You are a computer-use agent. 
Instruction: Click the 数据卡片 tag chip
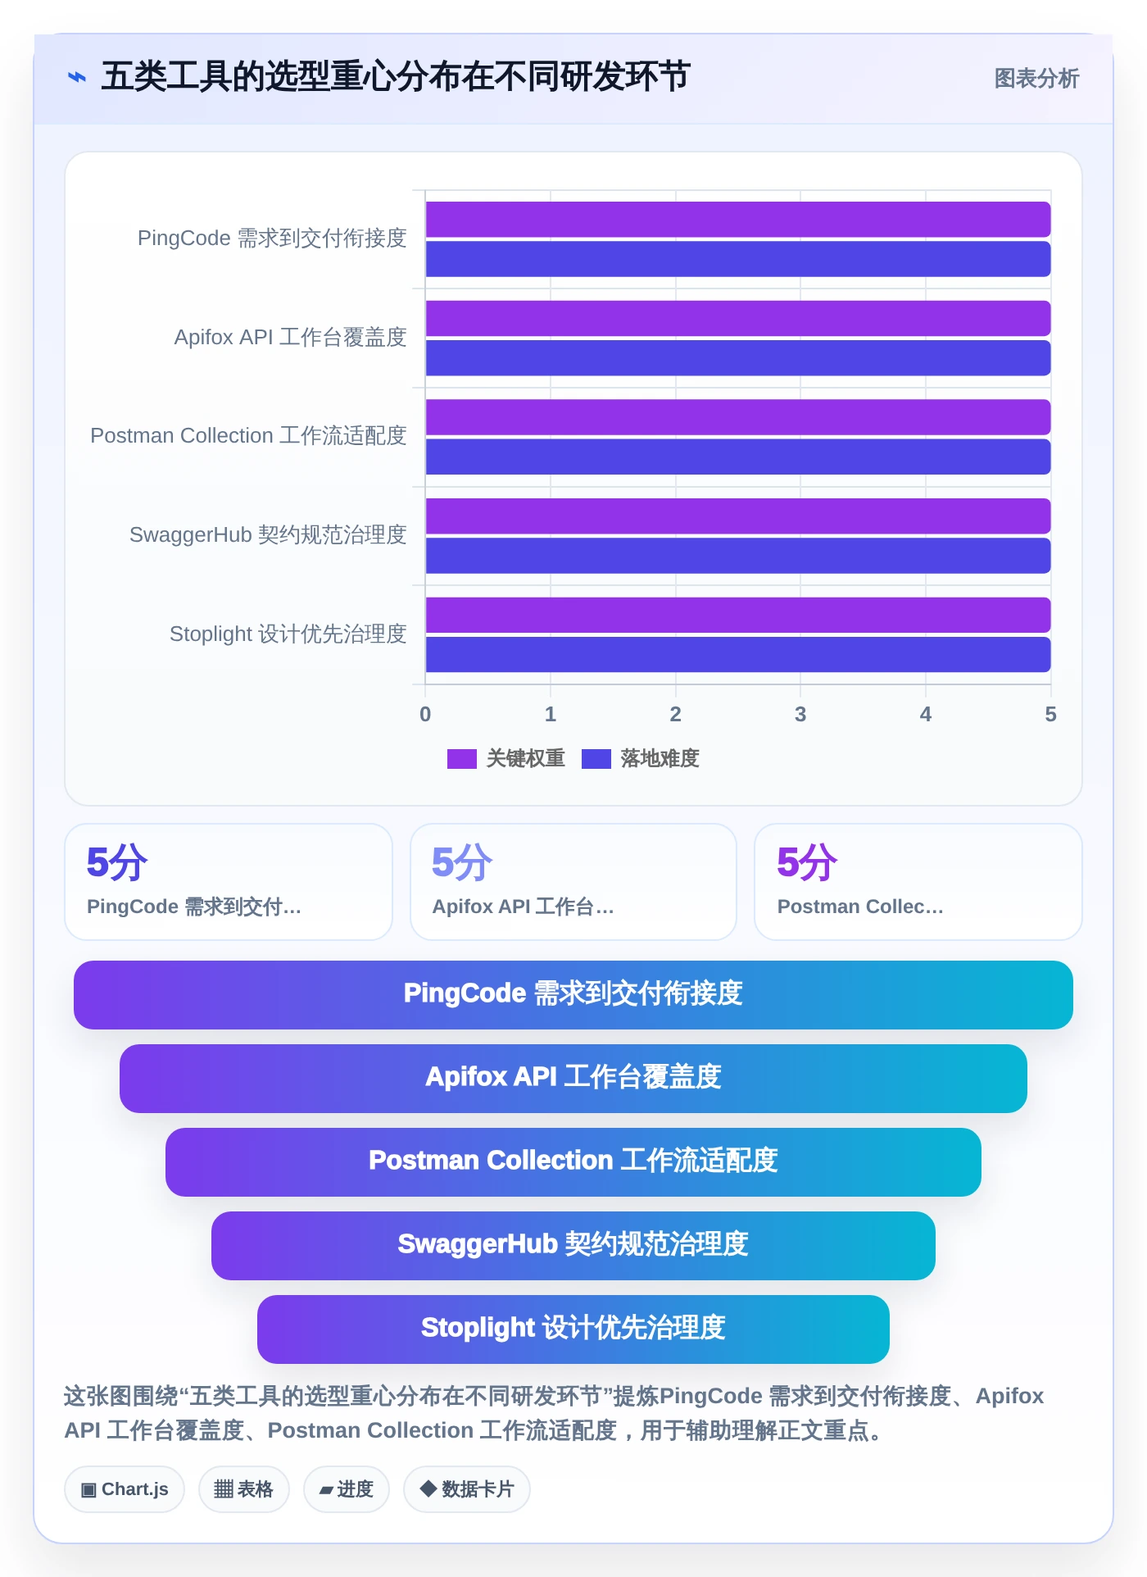pyautogui.click(x=467, y=1489)
